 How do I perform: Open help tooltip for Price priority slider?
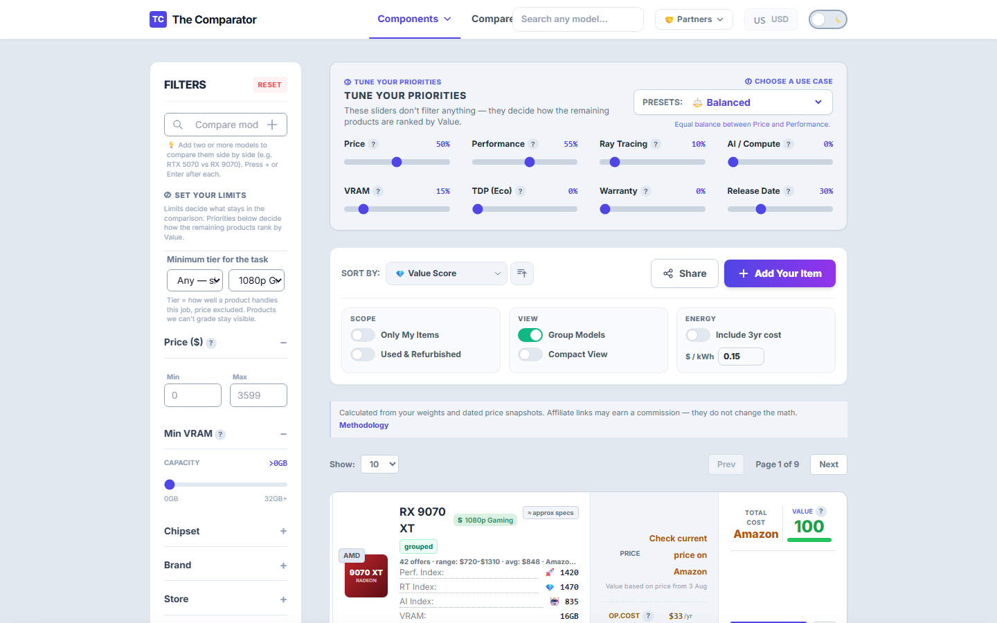point(373,144)
